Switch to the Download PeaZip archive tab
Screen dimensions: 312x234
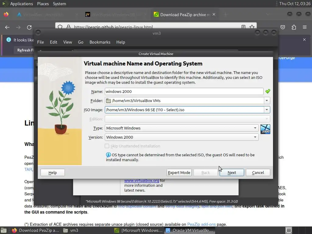coord(185,15)
